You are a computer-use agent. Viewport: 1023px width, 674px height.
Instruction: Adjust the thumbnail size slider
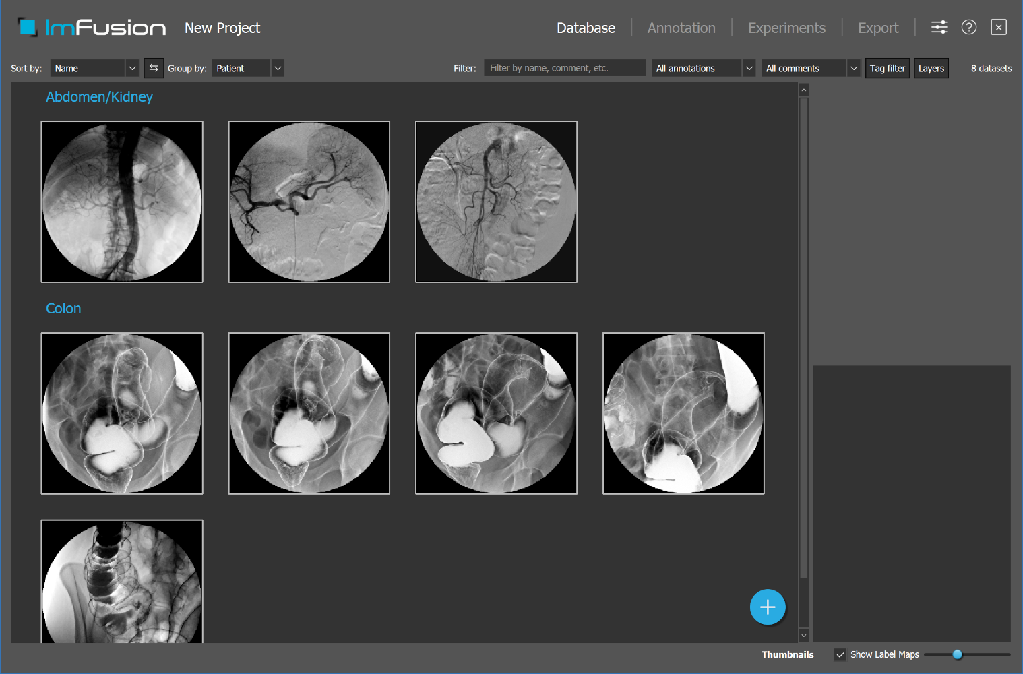click(x=967, y=654)
